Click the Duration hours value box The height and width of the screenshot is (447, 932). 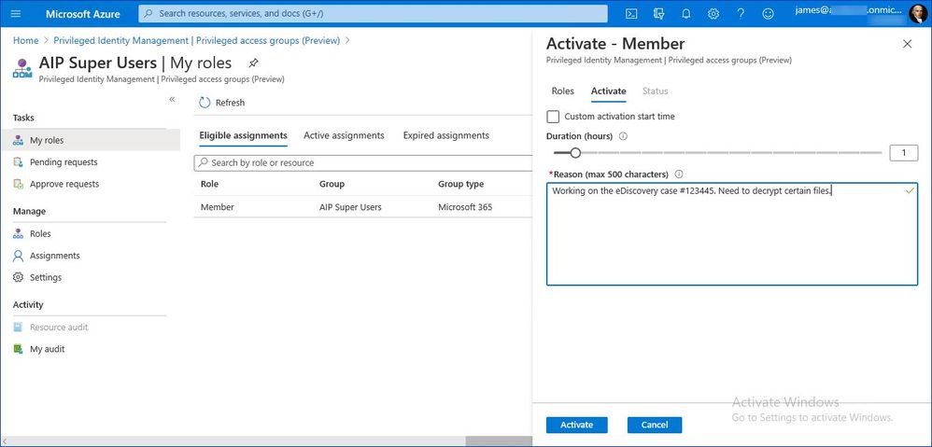click(903, 152)
